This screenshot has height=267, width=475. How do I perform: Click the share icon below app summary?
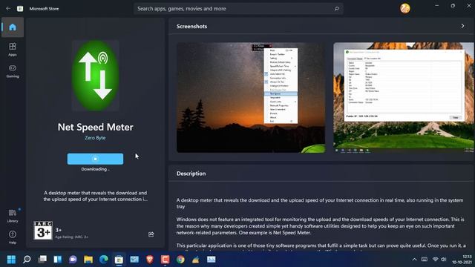pyautogui.click(x=151, y=234)
